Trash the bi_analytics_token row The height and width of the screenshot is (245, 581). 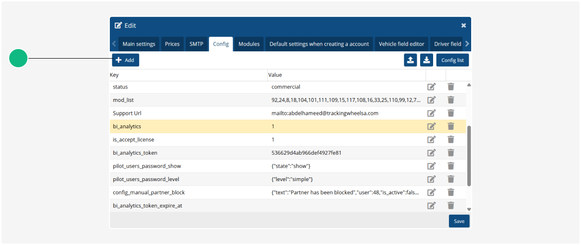[451, 153]
